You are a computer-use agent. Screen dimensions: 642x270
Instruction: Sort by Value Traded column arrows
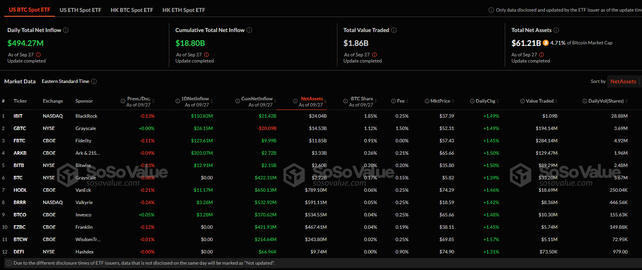tap(556, 101)
